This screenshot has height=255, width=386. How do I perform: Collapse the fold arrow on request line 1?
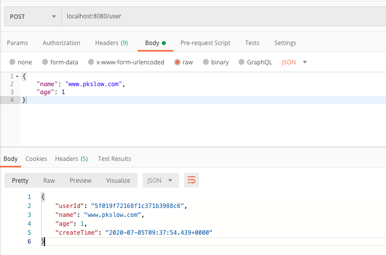coord(17,76)
